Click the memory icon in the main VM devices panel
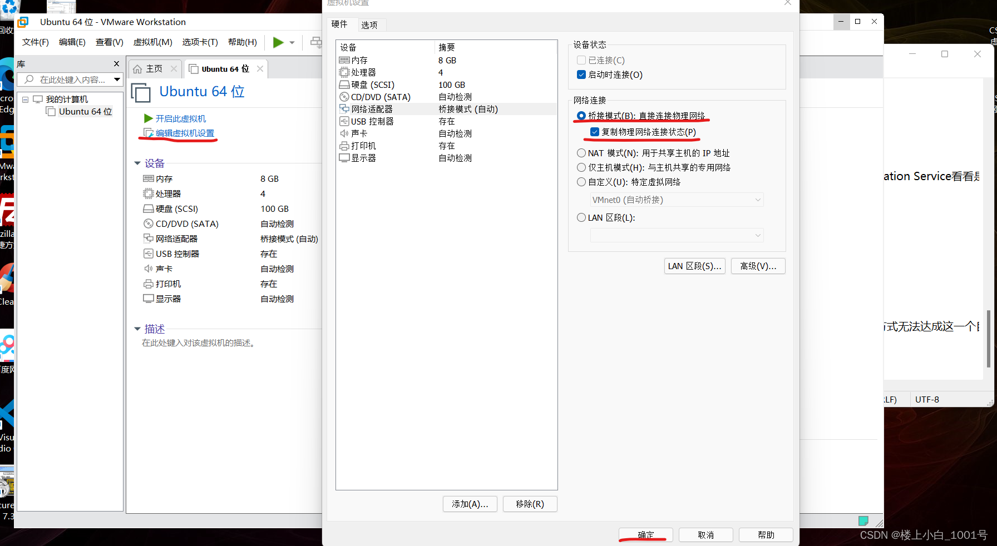 click(x=149, y=178)
